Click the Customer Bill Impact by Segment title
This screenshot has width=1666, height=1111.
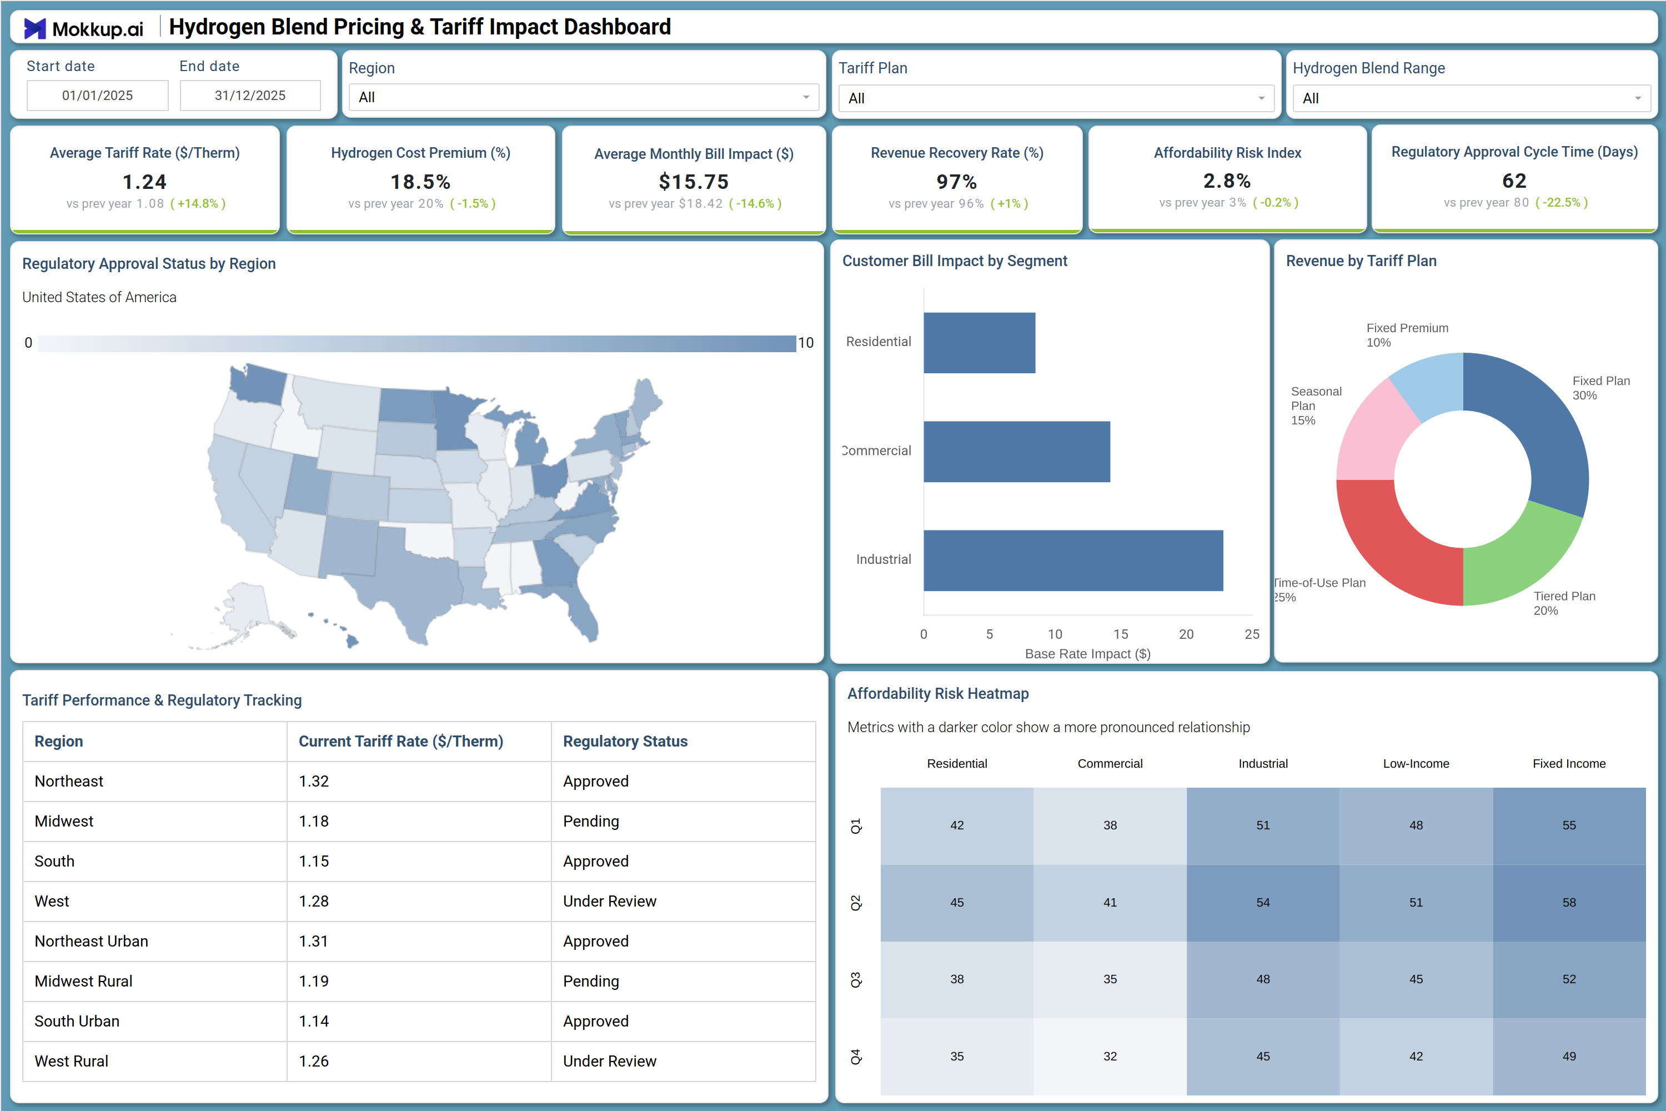(954, 261)
